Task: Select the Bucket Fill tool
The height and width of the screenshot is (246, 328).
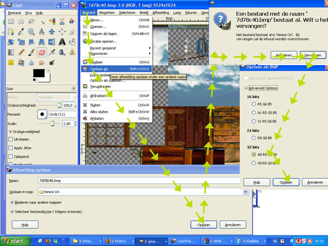Action: coord(72,42)
